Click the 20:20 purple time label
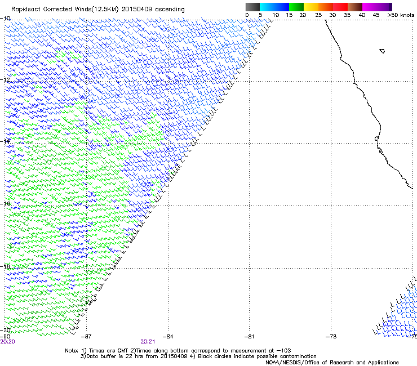Viewport: 417px width, 366px height. point(8,342)
